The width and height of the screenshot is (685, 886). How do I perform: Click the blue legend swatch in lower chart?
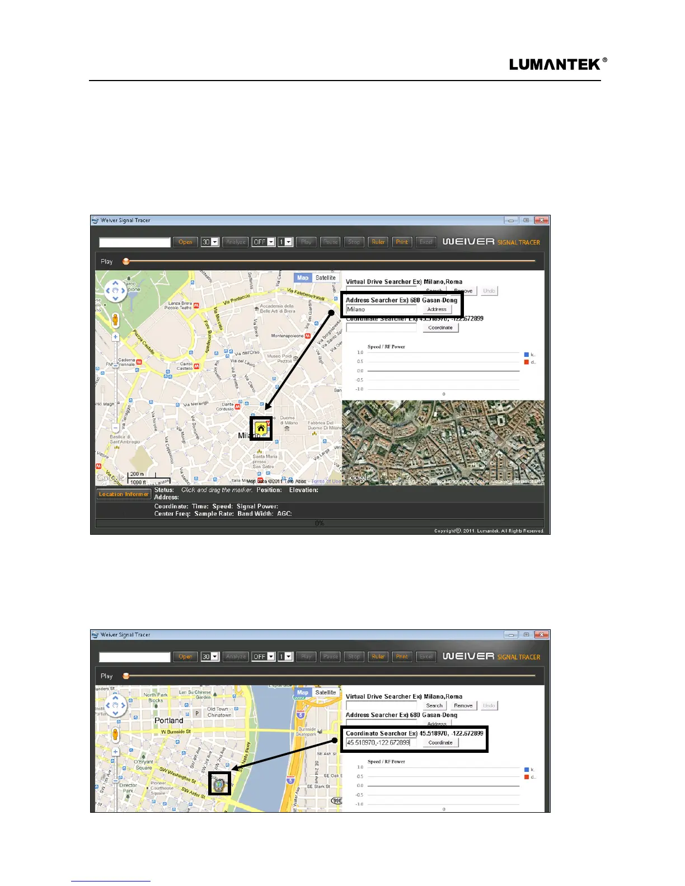click(526, 770)
